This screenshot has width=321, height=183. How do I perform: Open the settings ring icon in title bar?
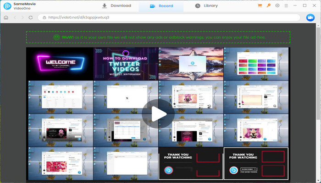click(277, 5)
